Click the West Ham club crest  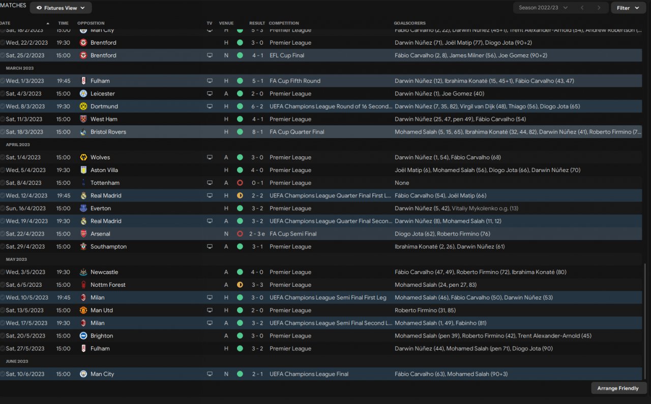click(83, 119)
